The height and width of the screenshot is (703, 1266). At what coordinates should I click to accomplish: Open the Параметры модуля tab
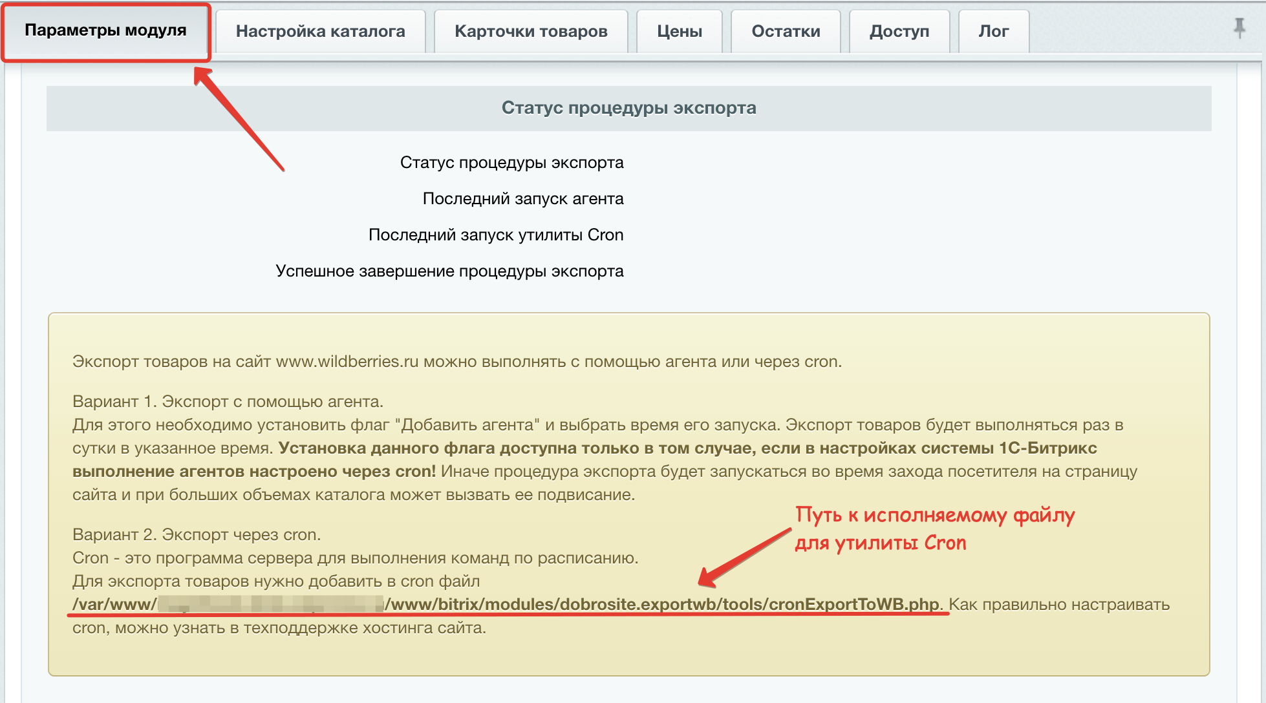(105, 30)
